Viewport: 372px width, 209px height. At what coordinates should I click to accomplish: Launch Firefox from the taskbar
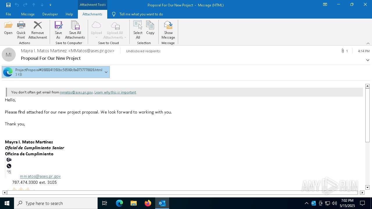pyautogui.click(x=148, y=203)
